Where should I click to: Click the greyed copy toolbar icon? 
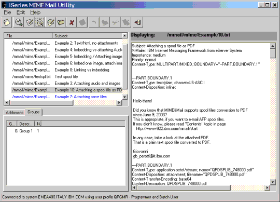(x=105, y=22)
